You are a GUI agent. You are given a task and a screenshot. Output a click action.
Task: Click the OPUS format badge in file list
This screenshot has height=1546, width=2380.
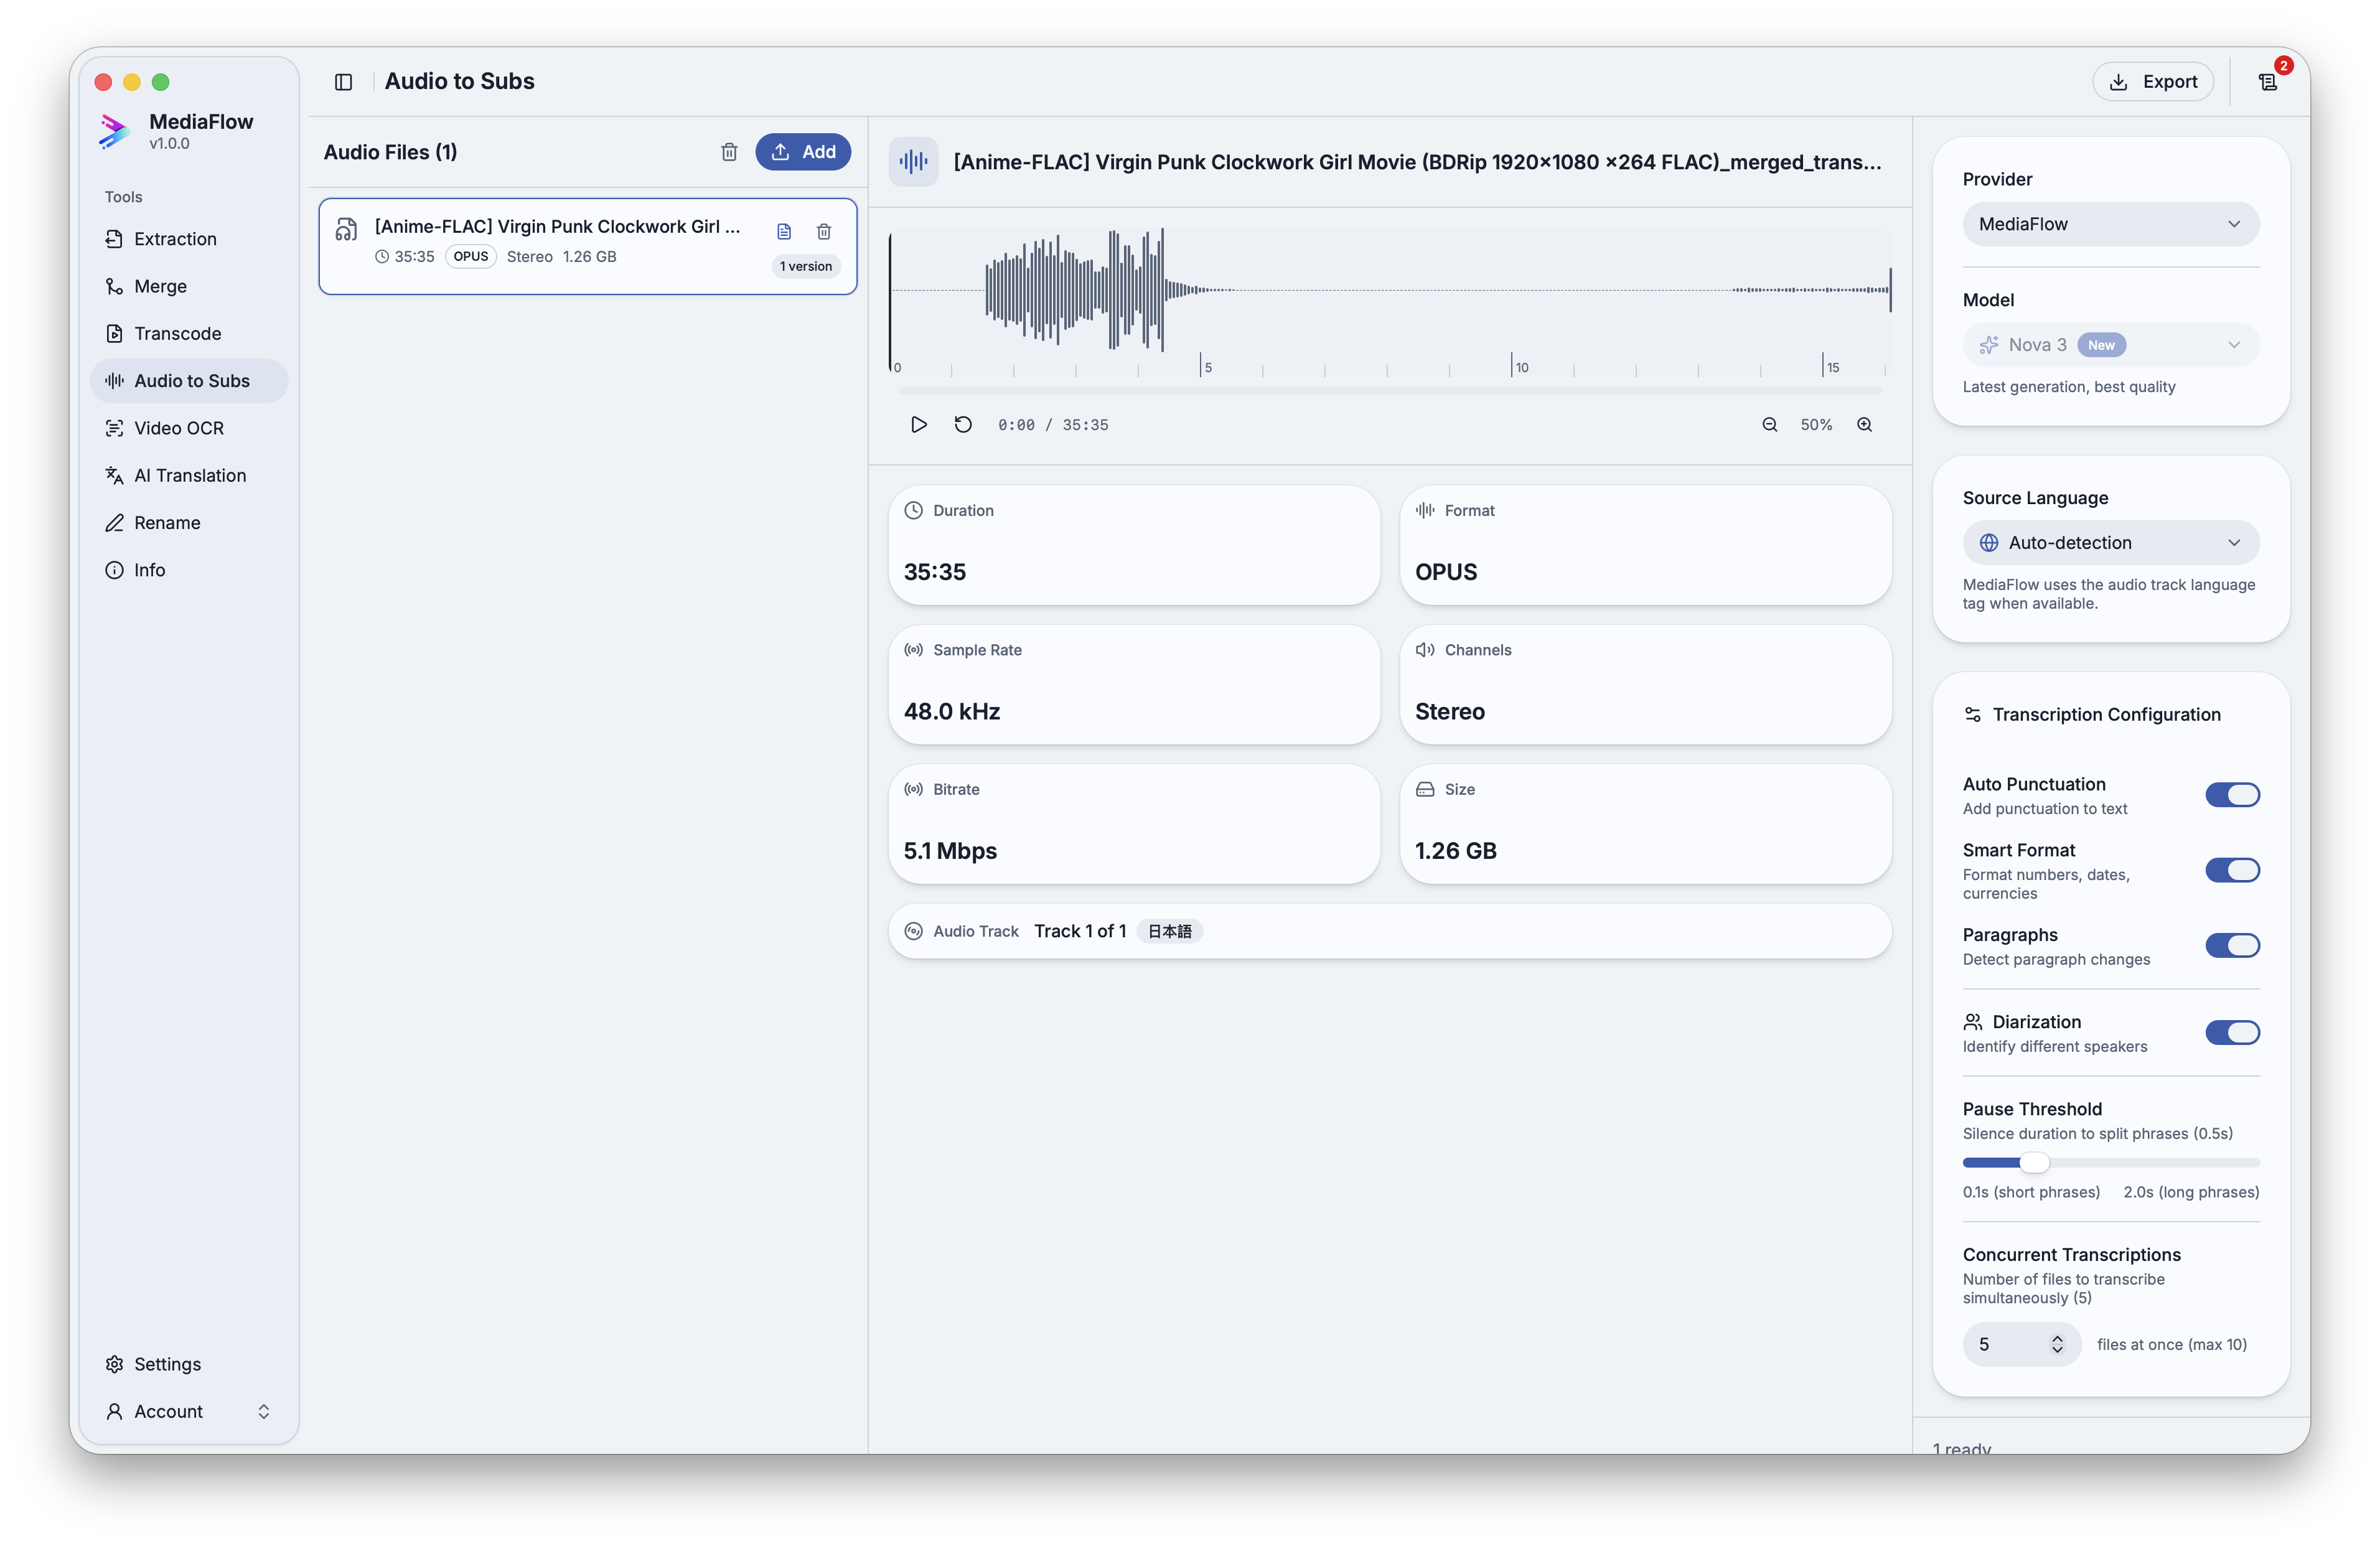click(471, 257)
